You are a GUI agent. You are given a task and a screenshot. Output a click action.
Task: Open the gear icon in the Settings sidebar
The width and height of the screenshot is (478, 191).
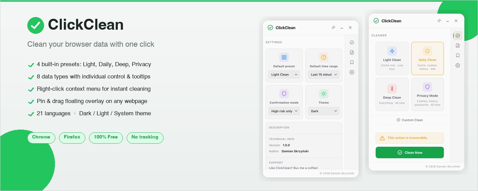pyautogui.click(x=352, y=72)
